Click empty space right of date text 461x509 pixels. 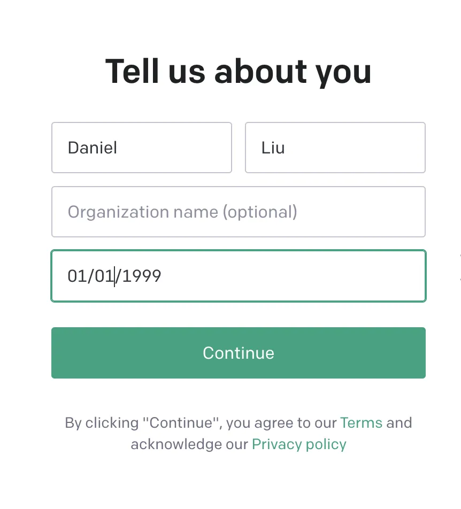tap(299, 276)
